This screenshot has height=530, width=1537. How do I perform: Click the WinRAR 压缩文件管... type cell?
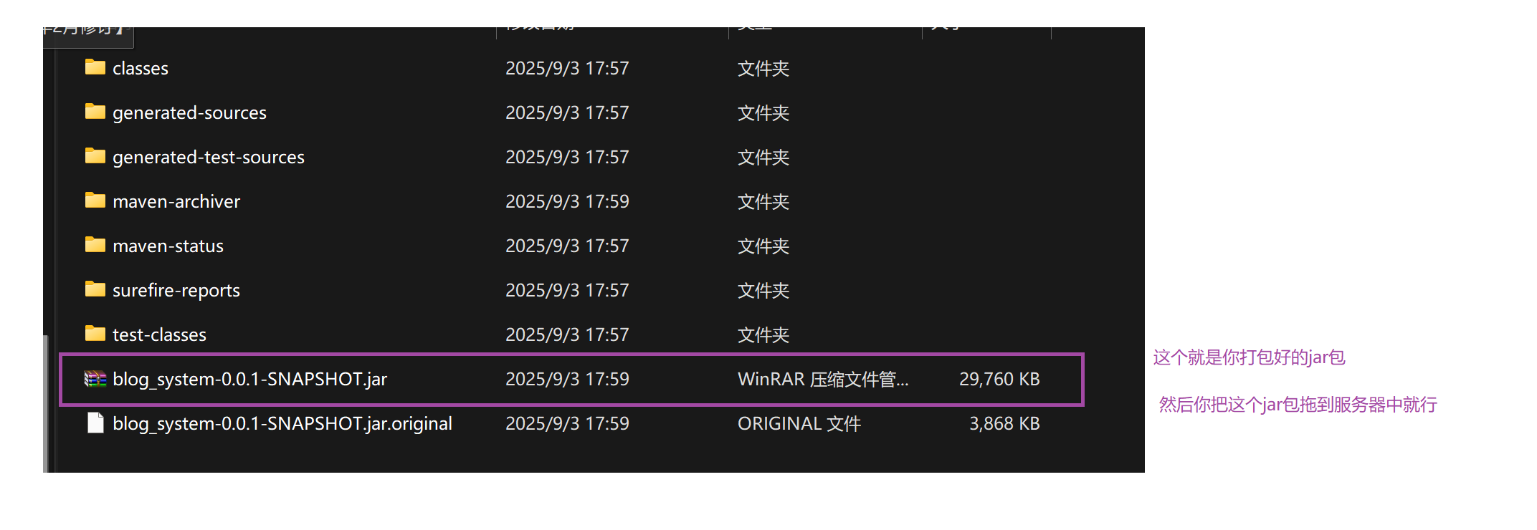(823, 379)
